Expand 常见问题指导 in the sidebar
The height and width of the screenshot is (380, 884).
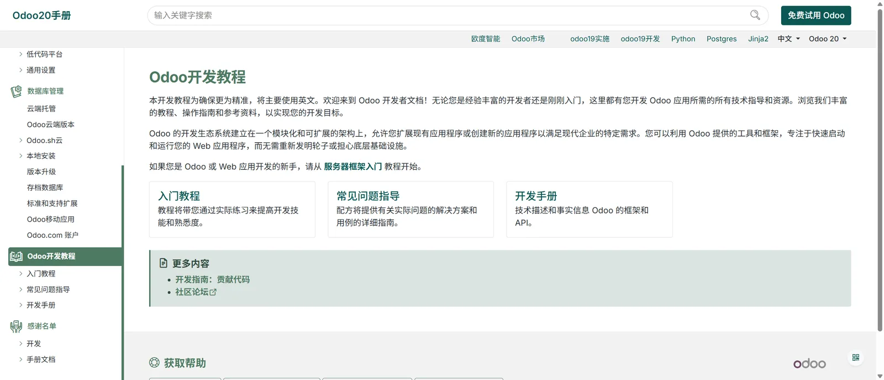[x=20, y=289]
